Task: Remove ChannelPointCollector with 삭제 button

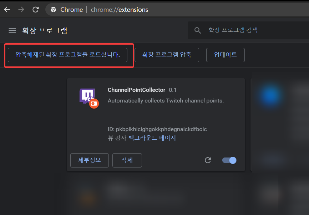Action: pyautogui.click(x=127, y=160)
